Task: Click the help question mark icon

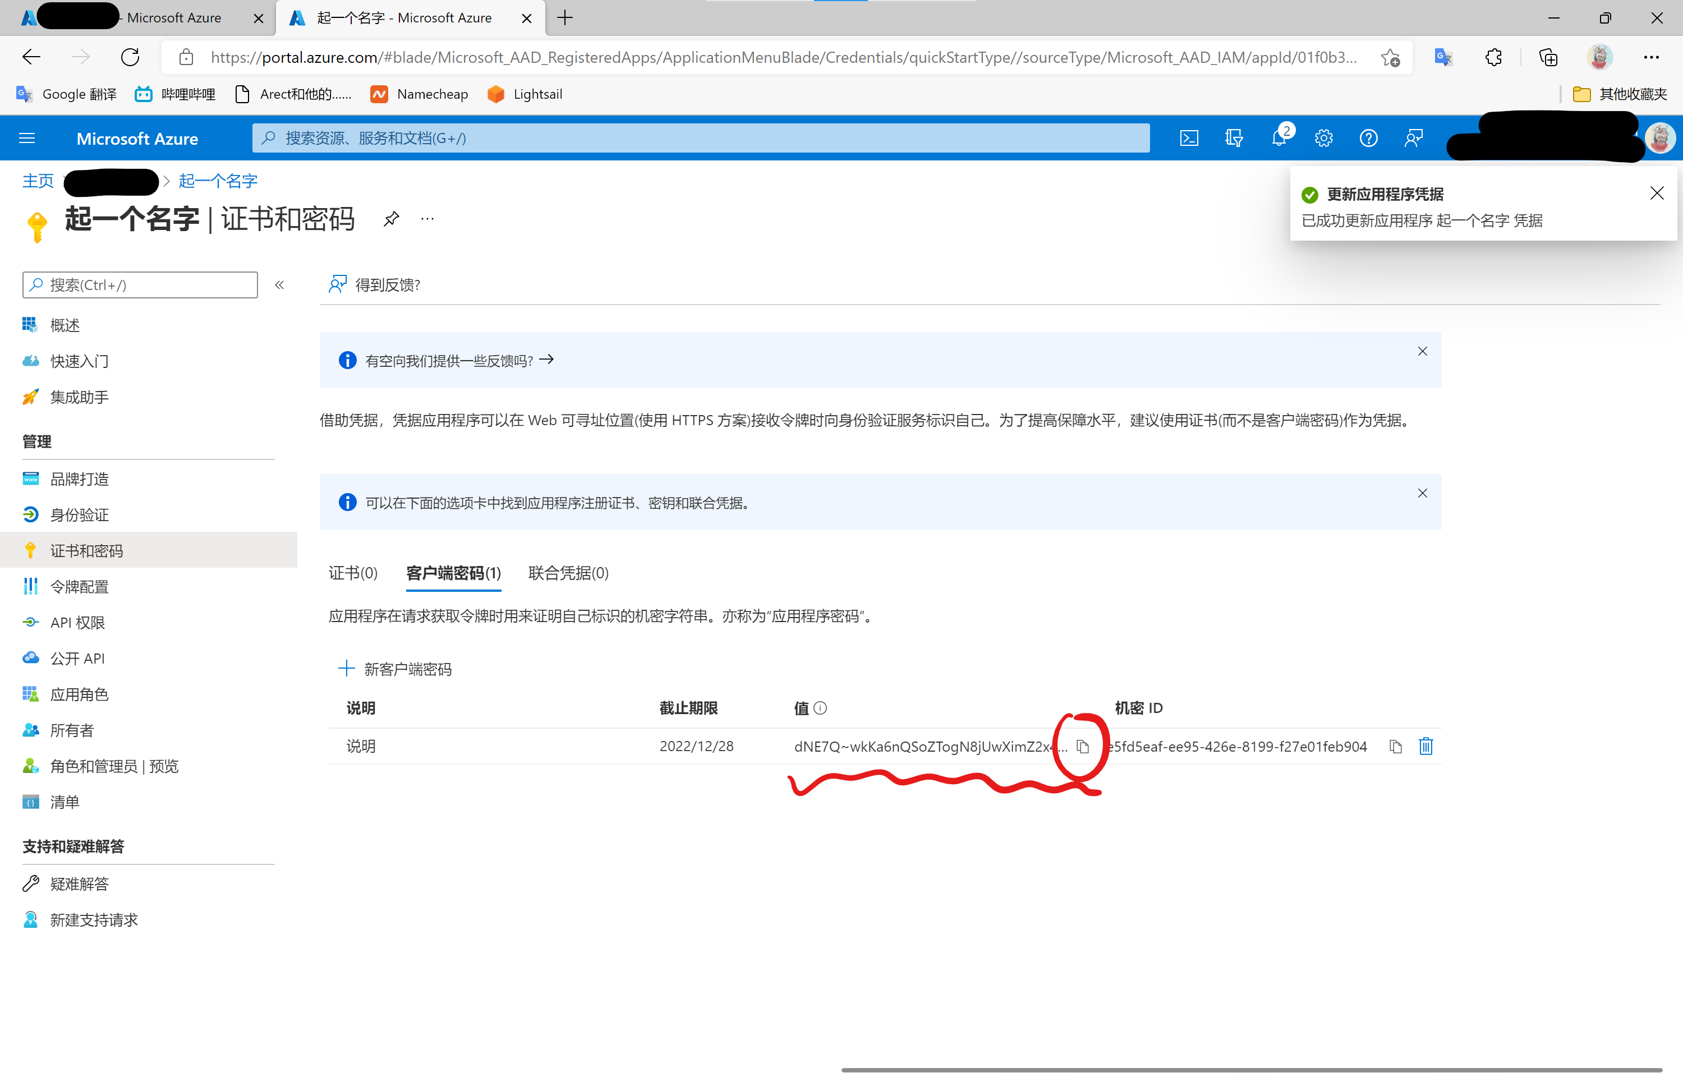Action: coord(1368,139)
